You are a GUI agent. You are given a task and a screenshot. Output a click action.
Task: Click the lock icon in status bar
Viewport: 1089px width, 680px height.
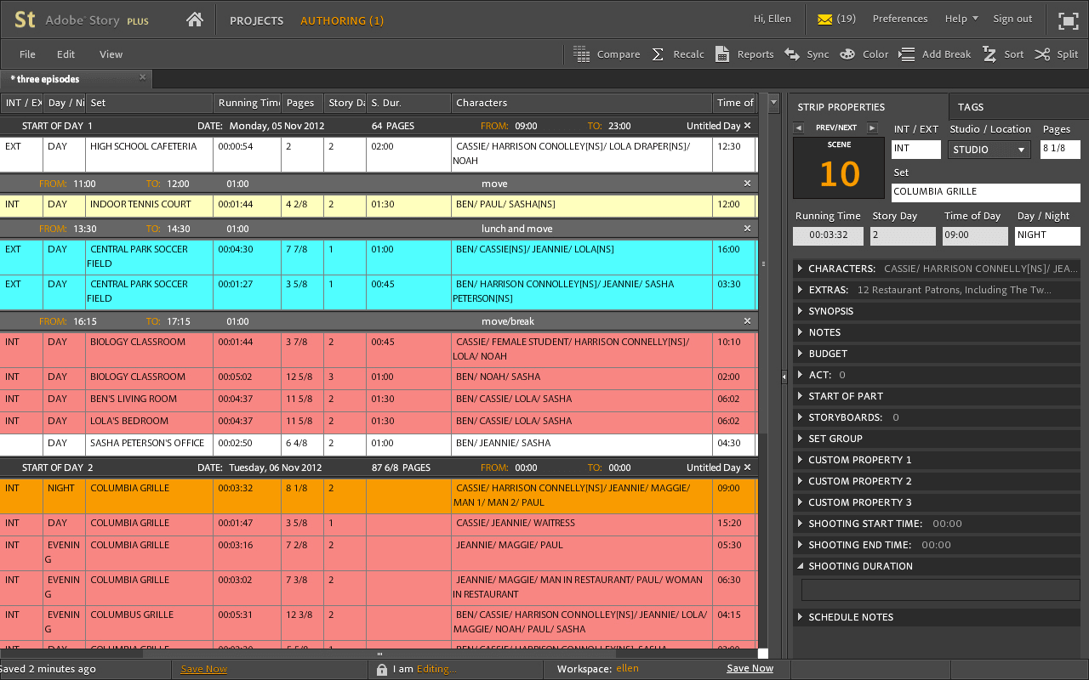click(382, 669)
